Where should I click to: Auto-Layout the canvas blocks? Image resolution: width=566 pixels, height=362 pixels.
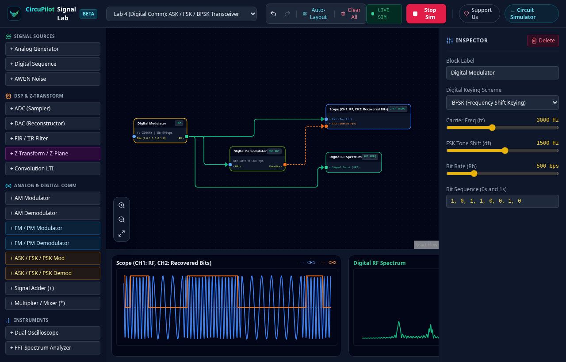(x=314, y=14)
